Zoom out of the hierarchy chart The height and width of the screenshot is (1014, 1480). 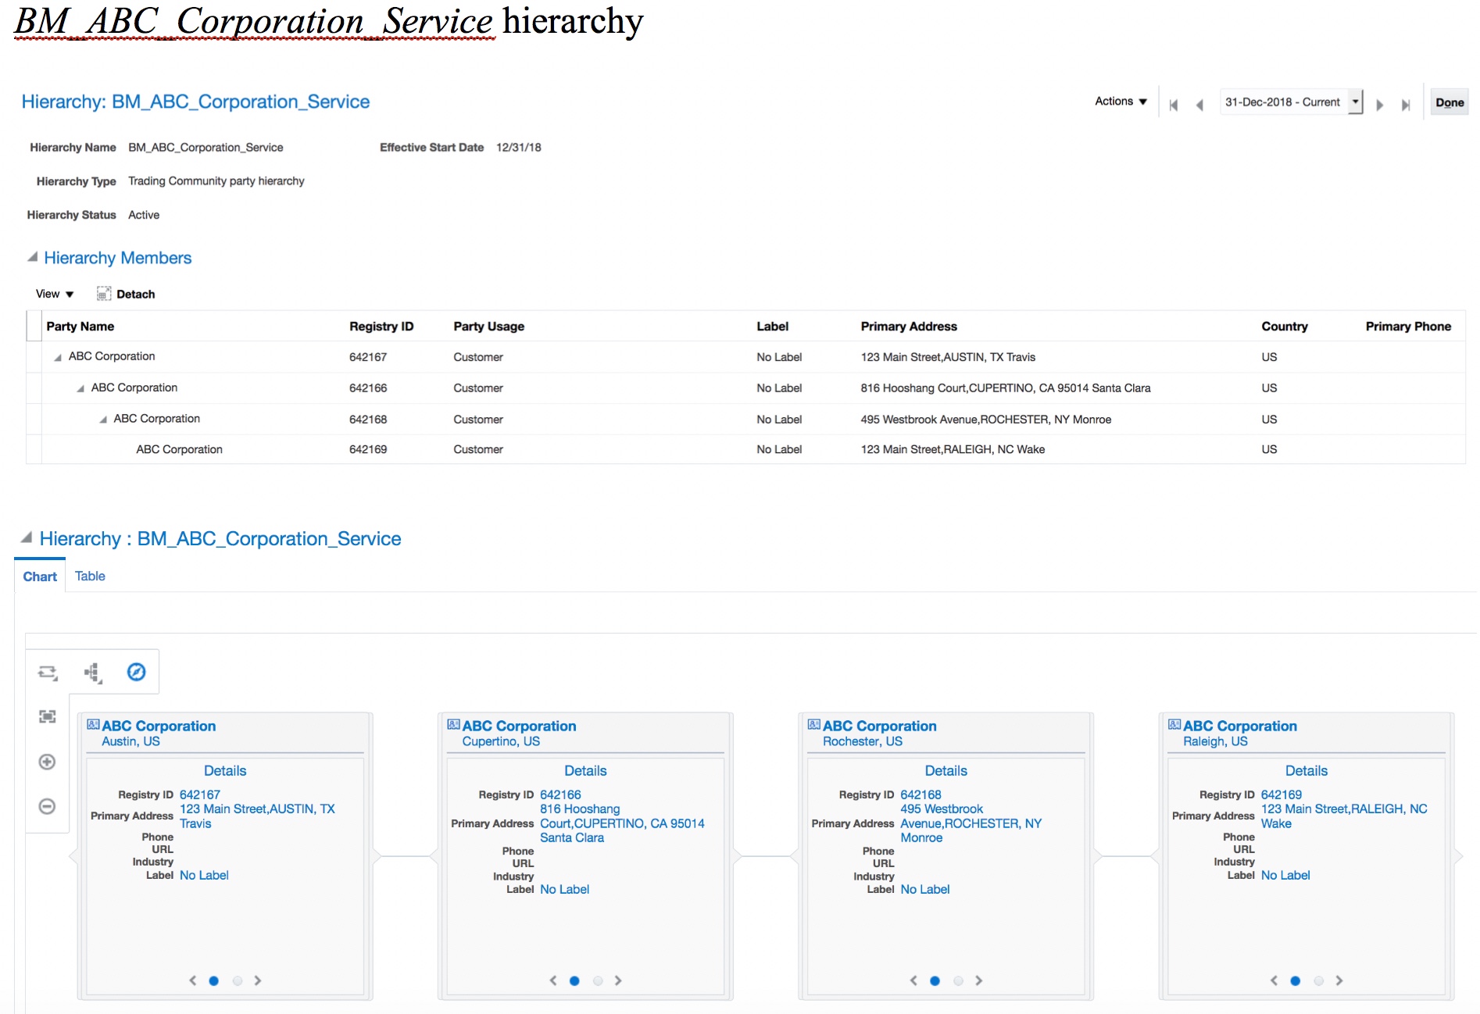click(48, 806)
